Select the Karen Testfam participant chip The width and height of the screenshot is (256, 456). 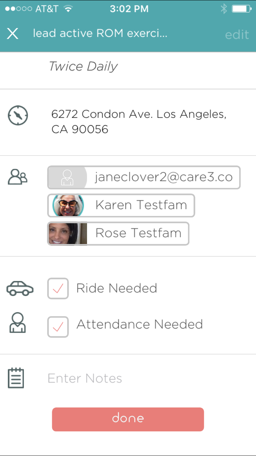coord(121,205)
